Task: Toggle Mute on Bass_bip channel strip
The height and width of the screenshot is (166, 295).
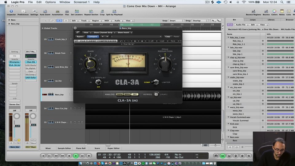Action: pos(16,140)
